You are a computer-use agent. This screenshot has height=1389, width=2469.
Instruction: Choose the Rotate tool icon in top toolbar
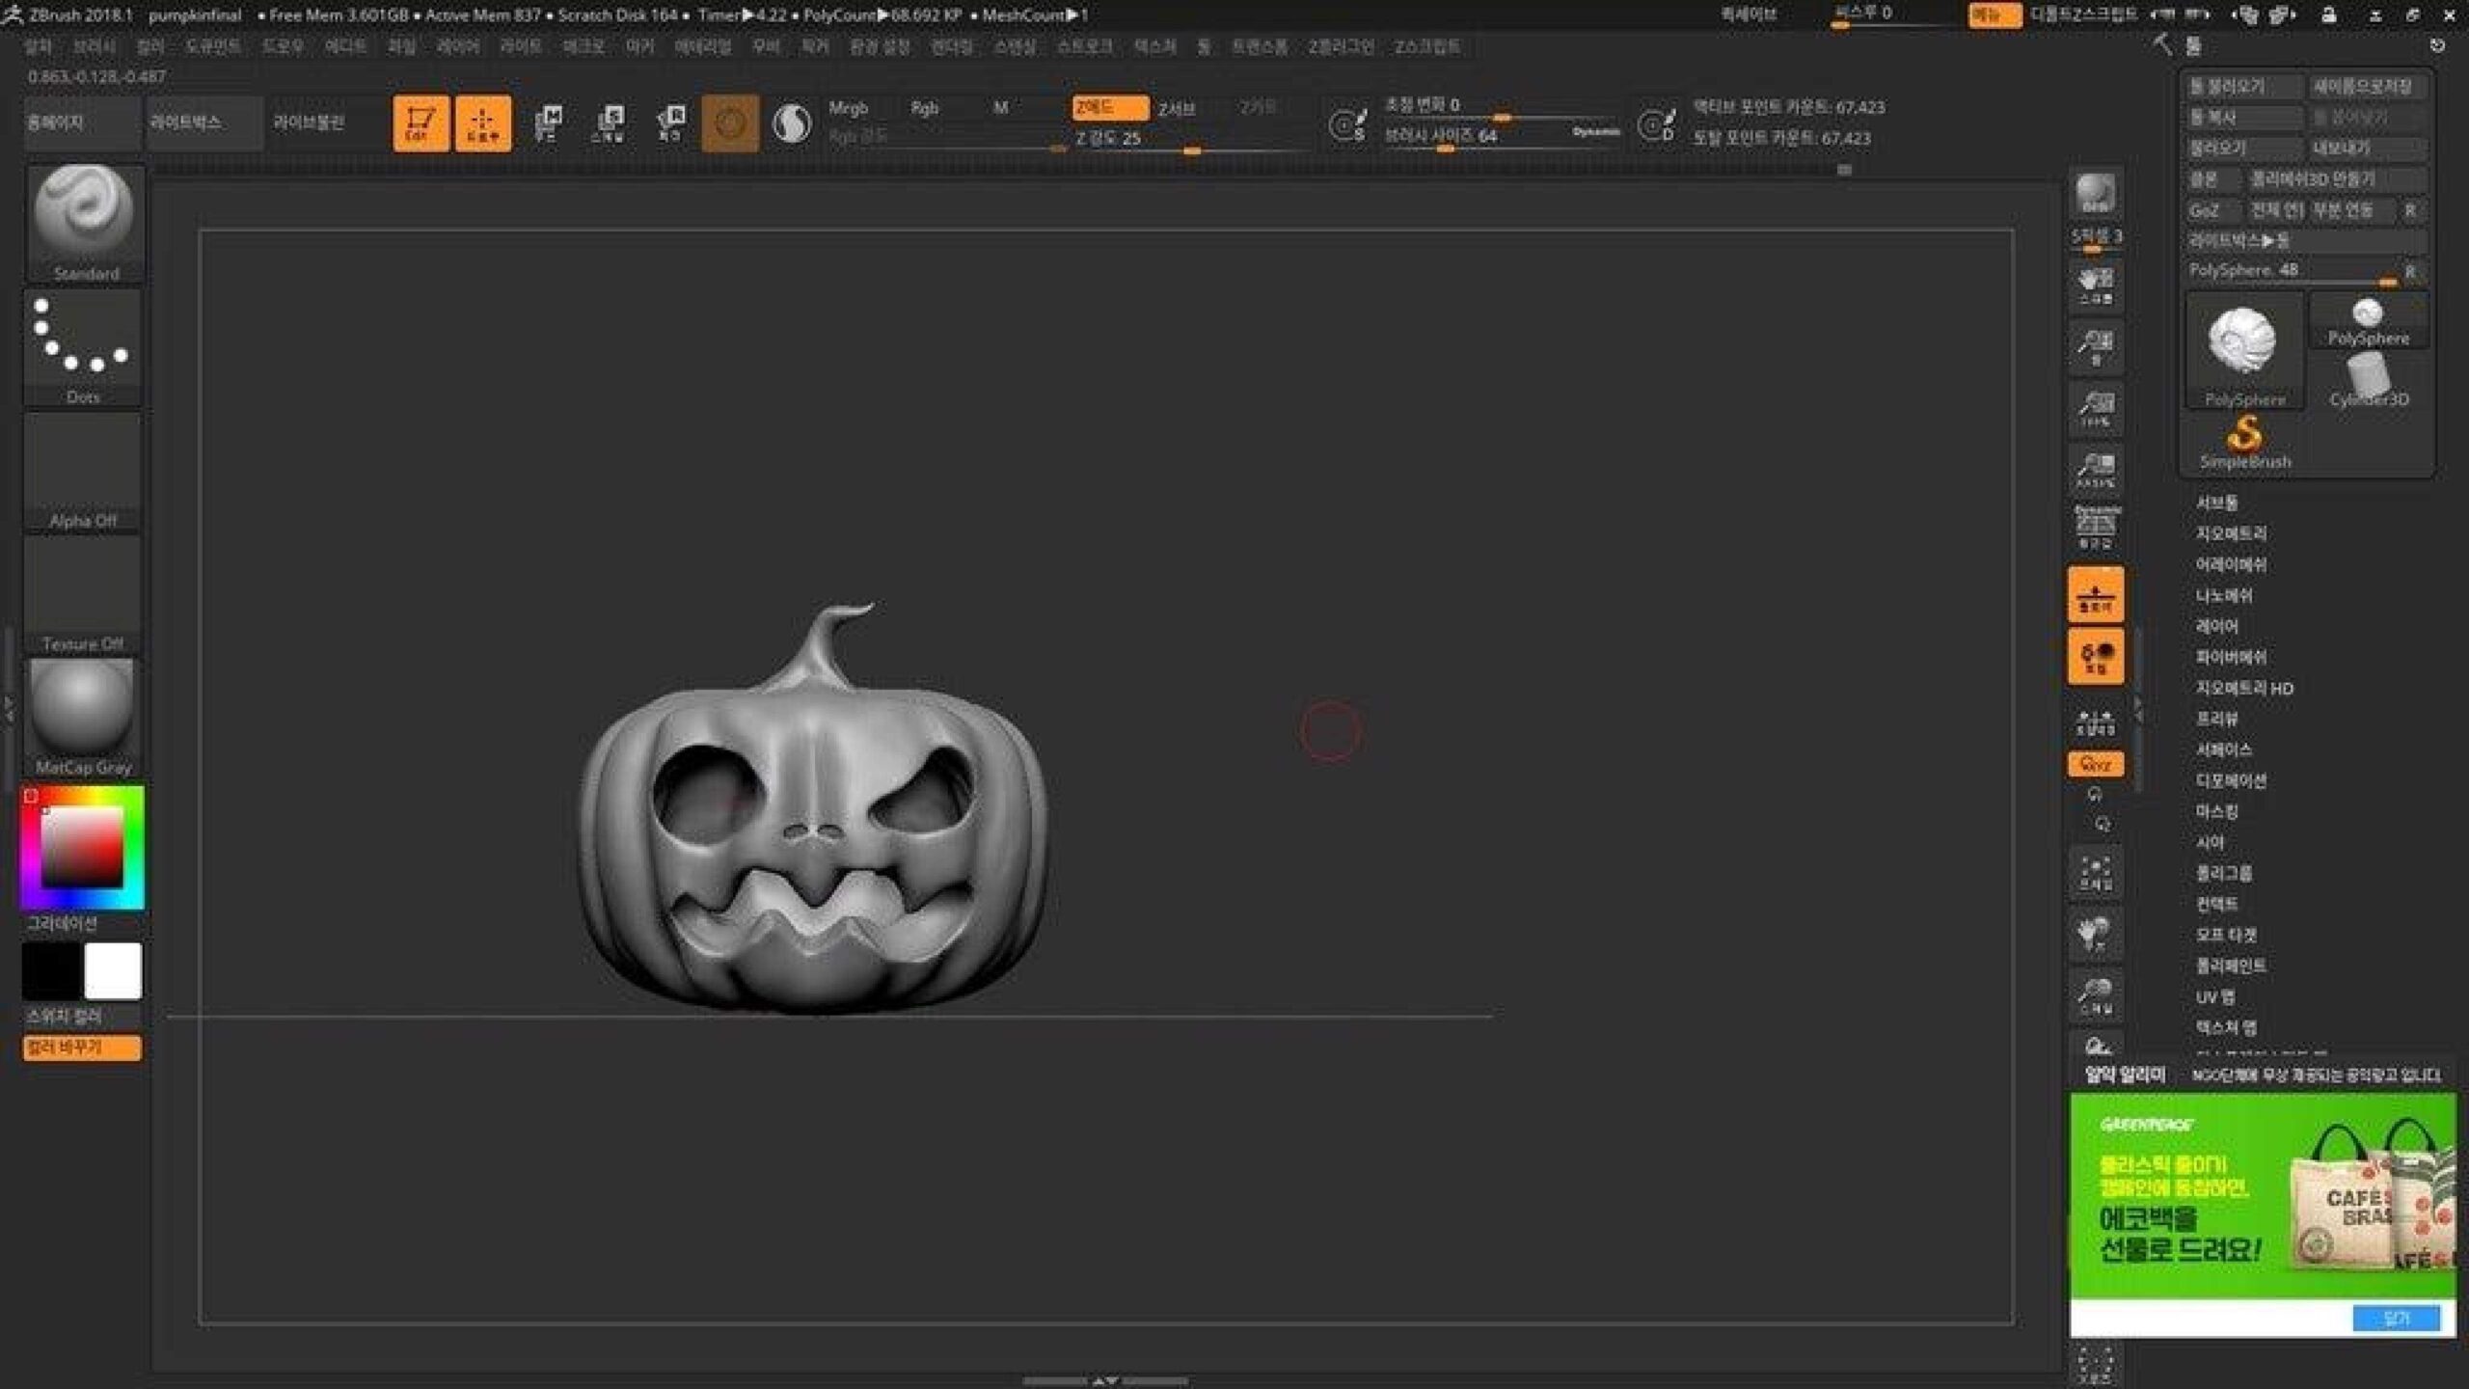coord(670,123)
